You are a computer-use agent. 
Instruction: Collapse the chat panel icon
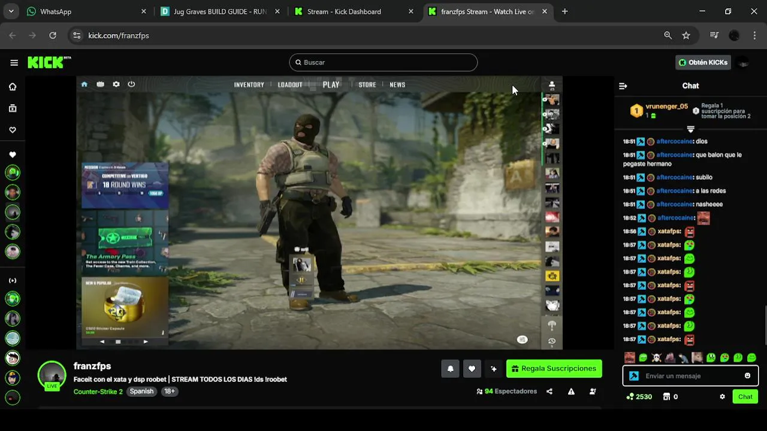coord(623,86)
